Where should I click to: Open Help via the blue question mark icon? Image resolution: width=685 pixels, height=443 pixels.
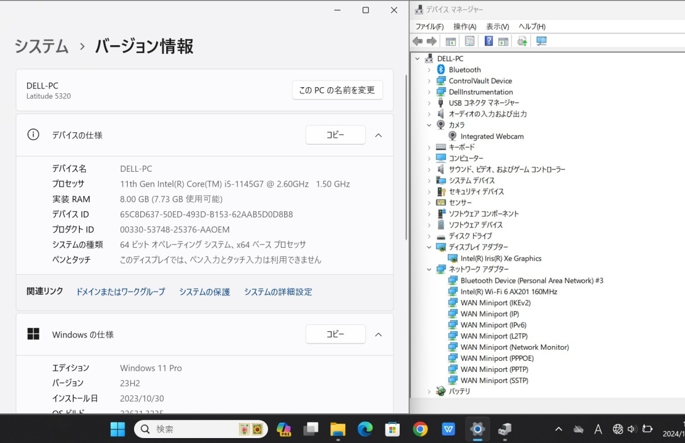489,41
